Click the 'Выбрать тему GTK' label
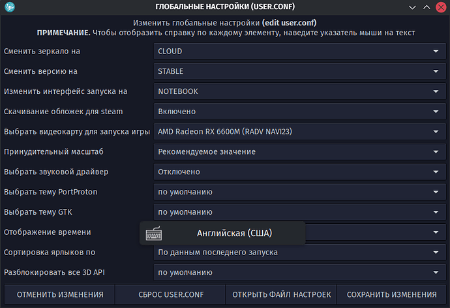 click(38, 212)
